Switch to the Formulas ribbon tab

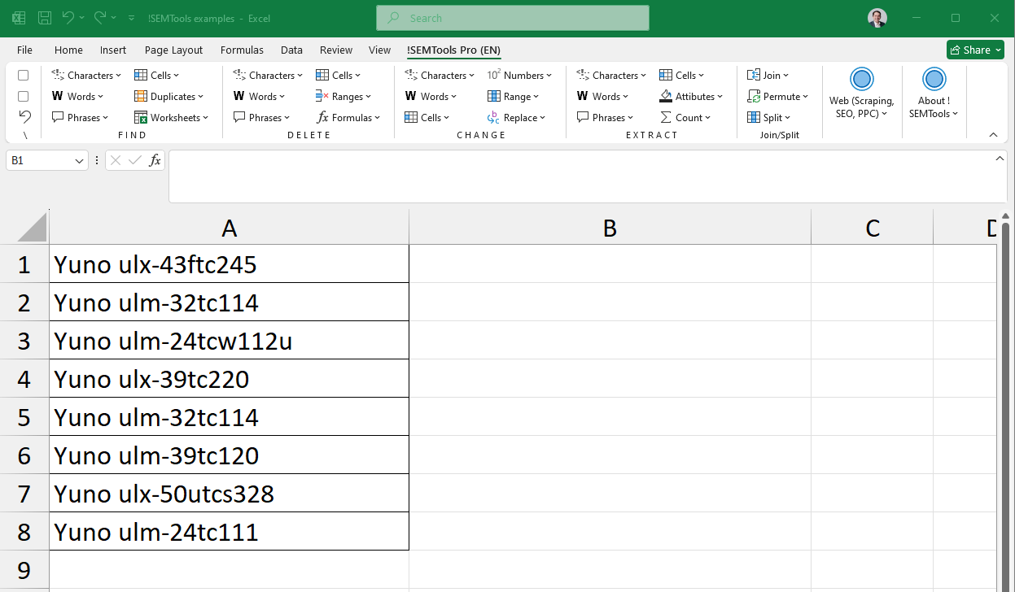click(x=242, y=50)
